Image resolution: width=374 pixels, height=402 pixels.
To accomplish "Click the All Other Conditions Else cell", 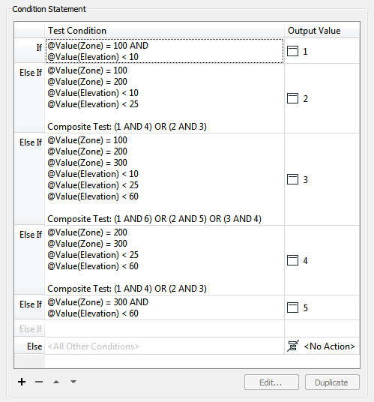I will point(164,346).
